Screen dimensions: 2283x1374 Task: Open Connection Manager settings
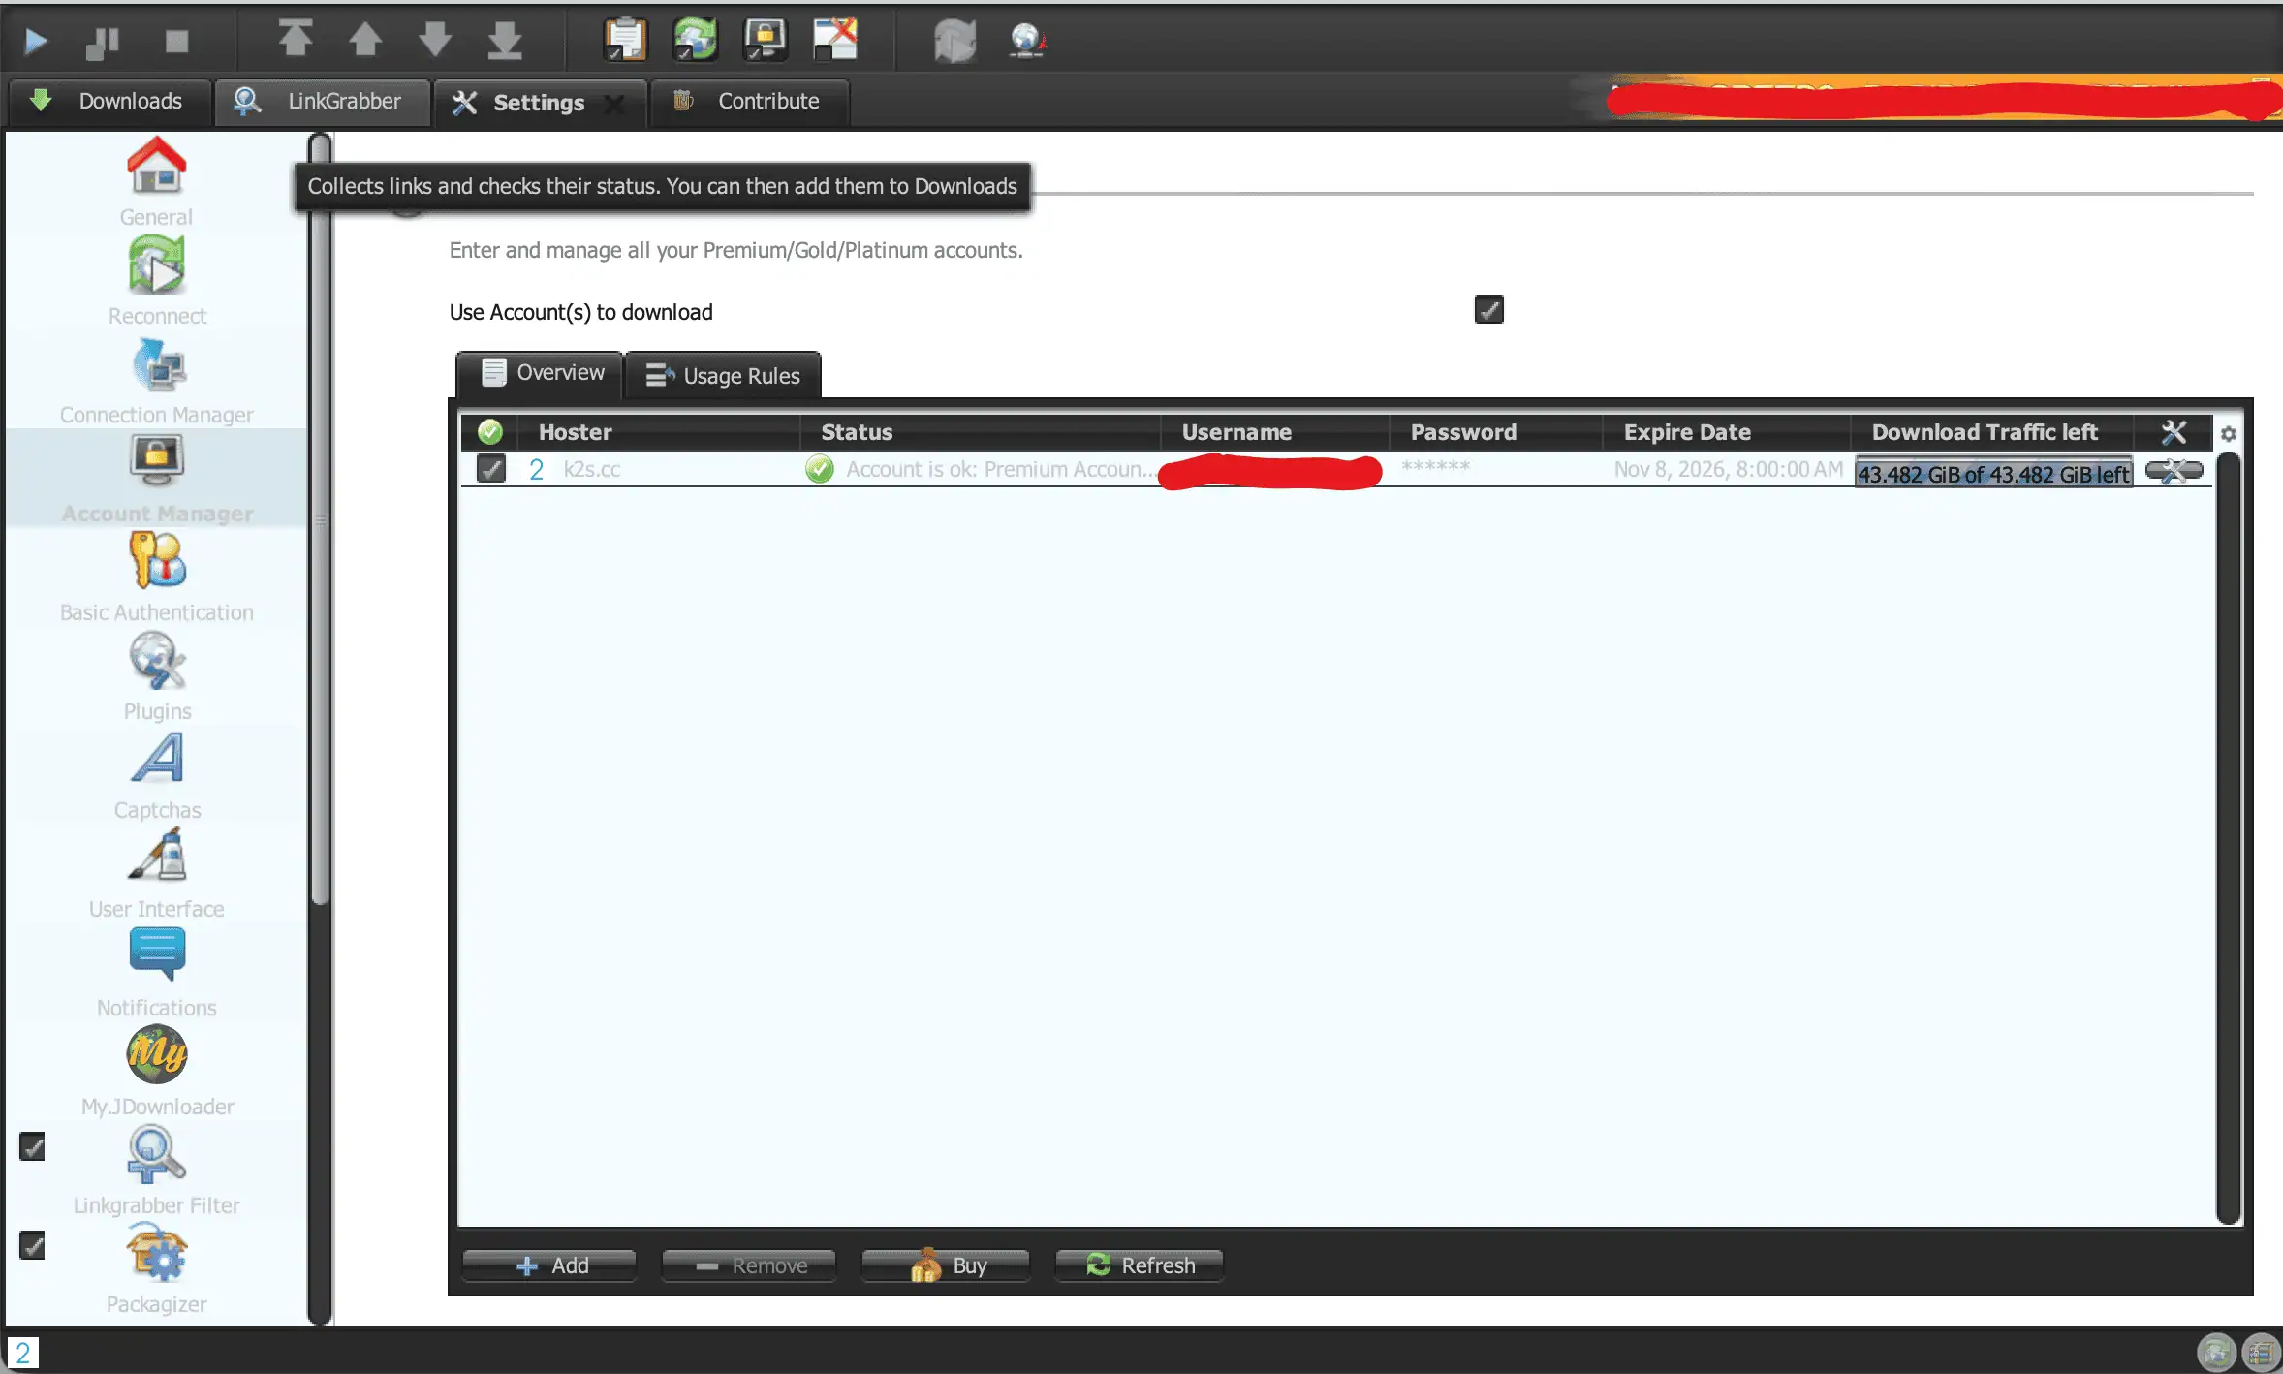click(156, 381)
